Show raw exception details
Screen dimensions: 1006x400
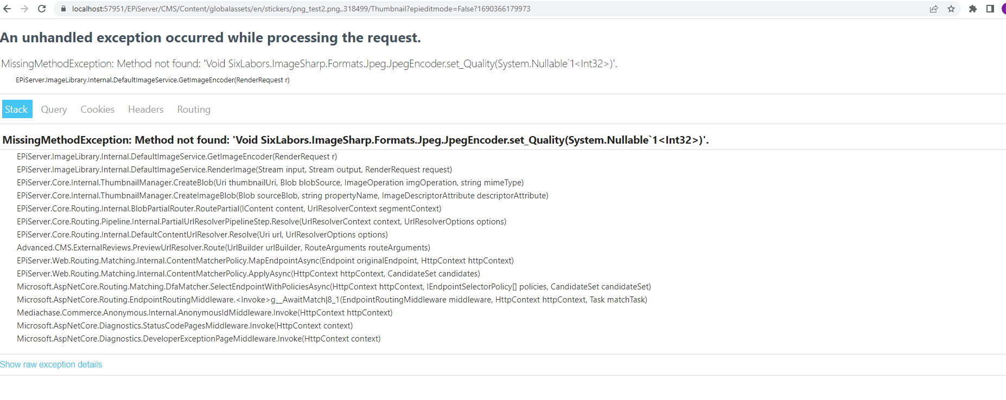coord(51,365)
